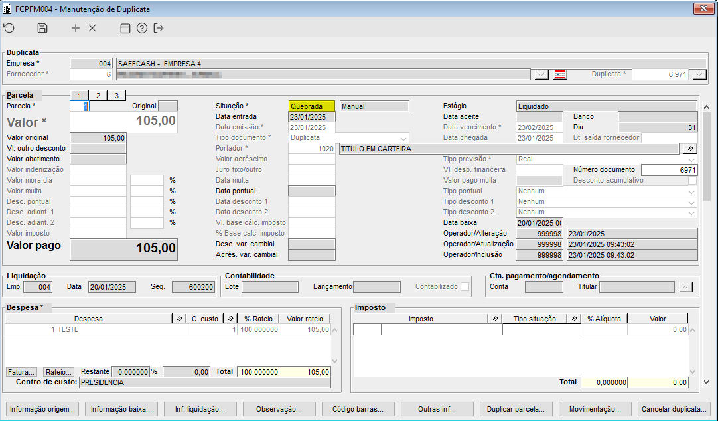Click the Estágio field Liquidado
The width and height of the screenshot is (718, 421).
[x=607, y=106]
